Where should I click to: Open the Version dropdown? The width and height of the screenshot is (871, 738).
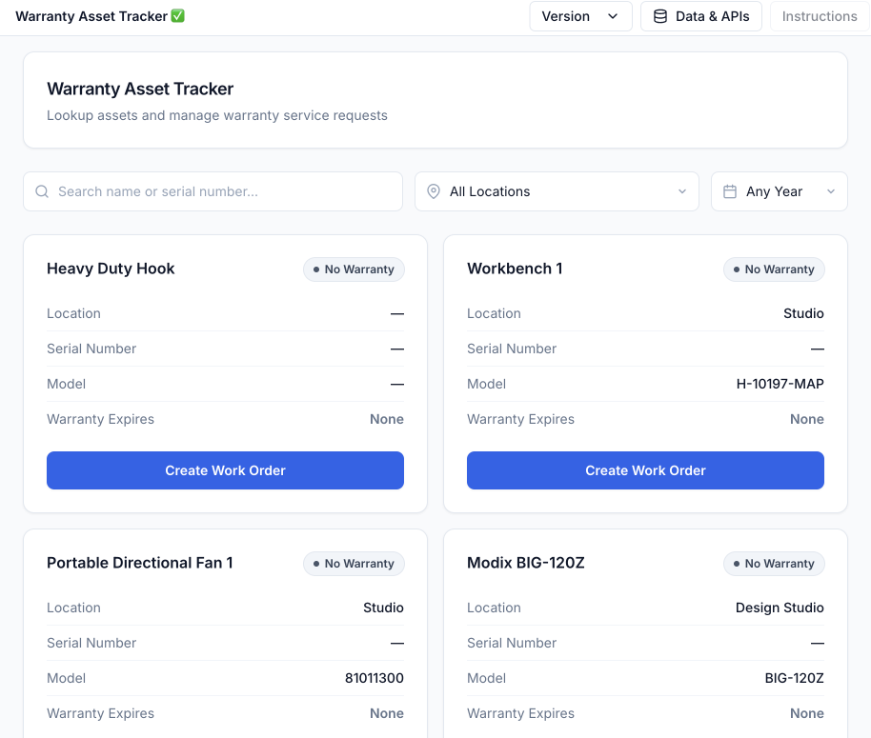click(x=580, y=16)
